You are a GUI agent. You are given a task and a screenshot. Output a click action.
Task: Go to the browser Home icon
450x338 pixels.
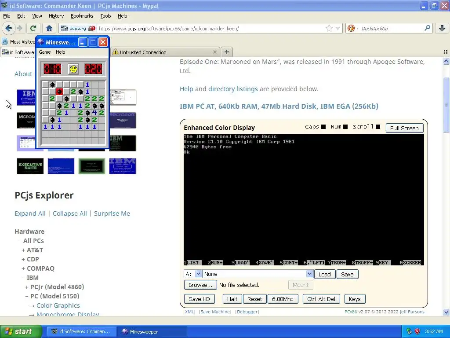49,28
